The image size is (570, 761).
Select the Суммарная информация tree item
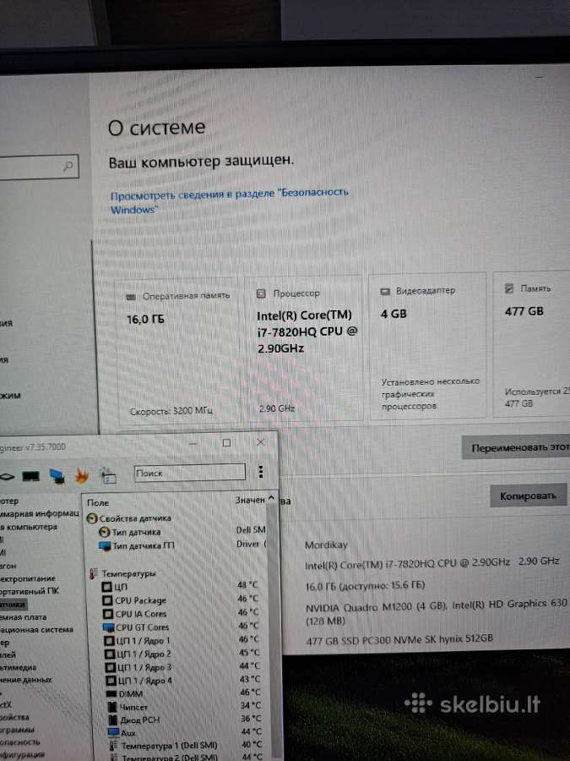(39, 513)
